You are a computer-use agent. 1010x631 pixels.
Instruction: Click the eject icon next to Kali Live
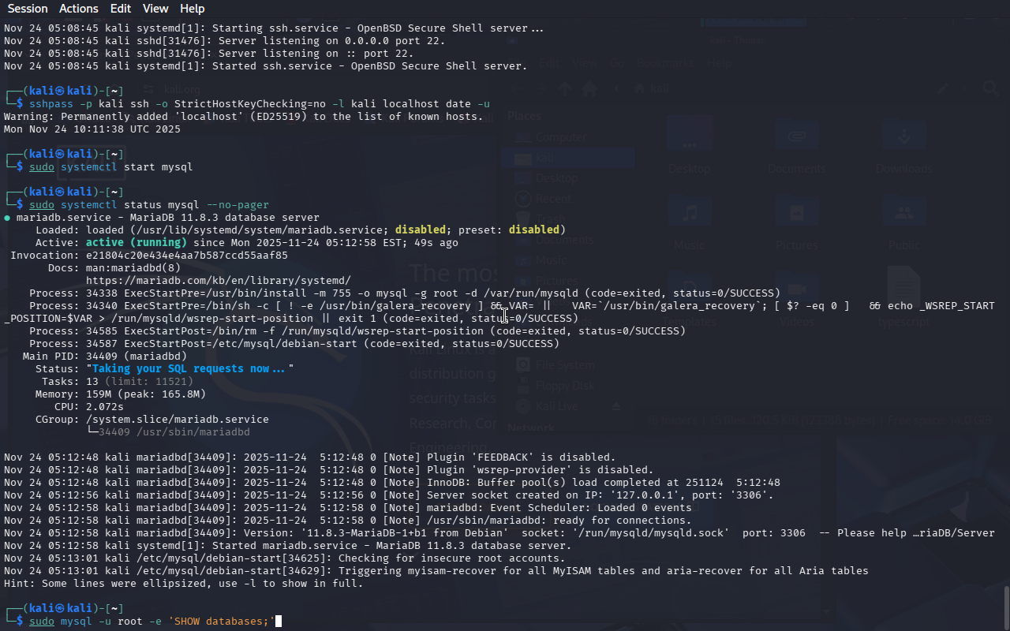pos(617,406)
